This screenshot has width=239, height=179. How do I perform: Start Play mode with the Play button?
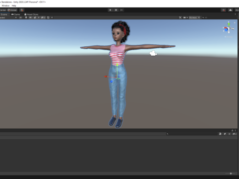(110, 10)
